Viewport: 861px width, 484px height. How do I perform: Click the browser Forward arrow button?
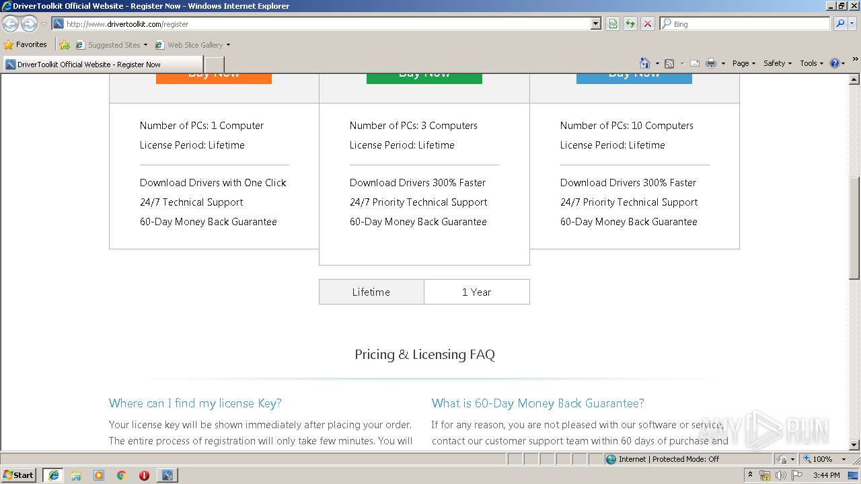pyautogui.click(x=29, y=24)
